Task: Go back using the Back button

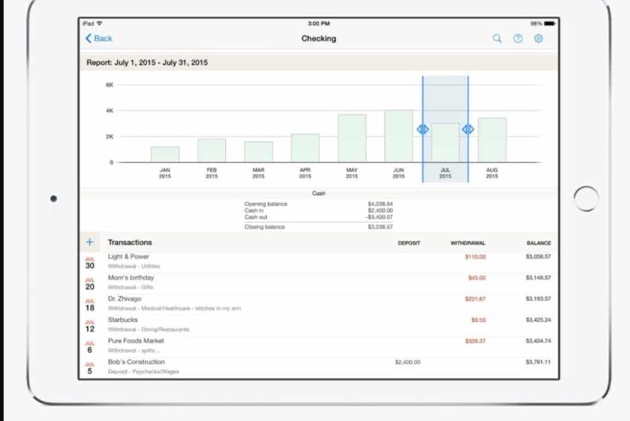Action: coord(99,38)
